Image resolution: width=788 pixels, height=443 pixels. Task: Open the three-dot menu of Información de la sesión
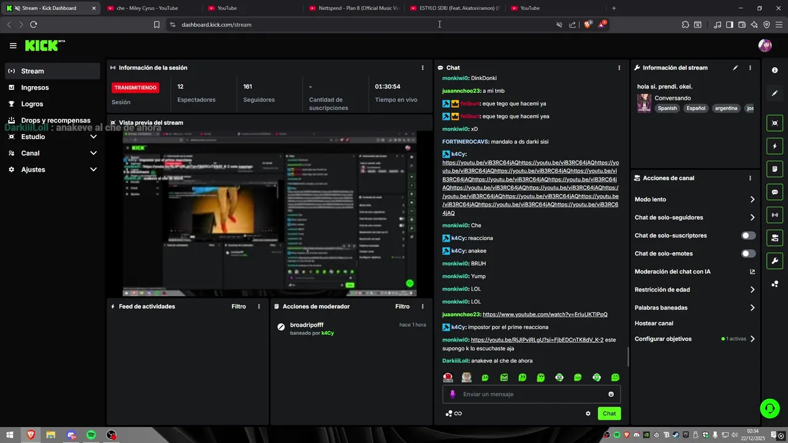click(x=422, y=68)
